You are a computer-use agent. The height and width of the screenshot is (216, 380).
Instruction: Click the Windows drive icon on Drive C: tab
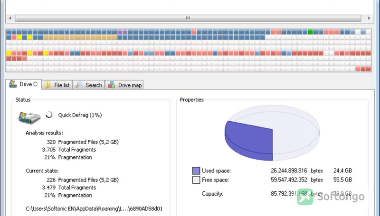[x=13, y=84]
